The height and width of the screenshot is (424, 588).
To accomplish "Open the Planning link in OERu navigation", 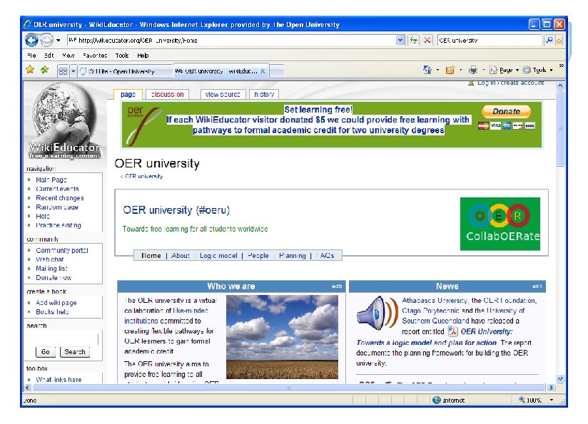I will [x=293, y=255].
